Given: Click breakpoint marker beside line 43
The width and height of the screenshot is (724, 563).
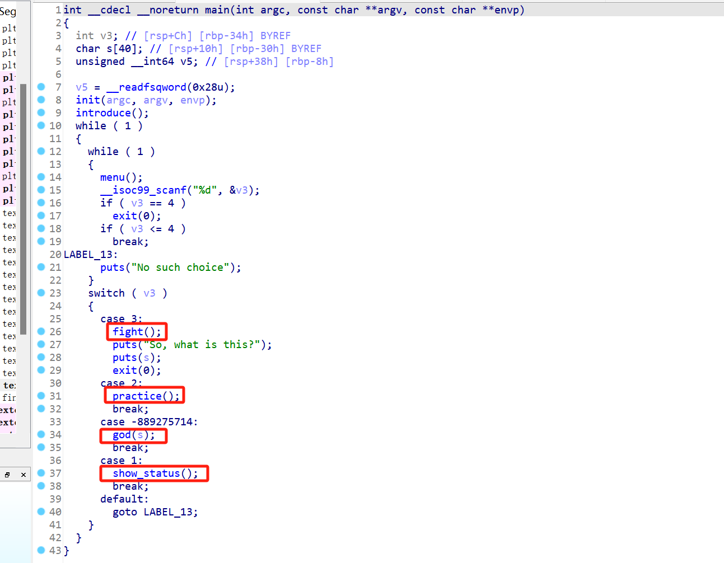Looking at the screenshot, I should pos(41,550).
